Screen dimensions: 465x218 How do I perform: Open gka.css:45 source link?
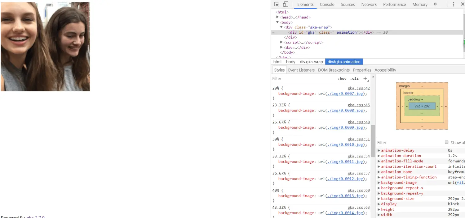coord(359,105)
